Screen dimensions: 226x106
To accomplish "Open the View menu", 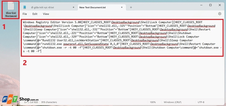I will [46, 14].
